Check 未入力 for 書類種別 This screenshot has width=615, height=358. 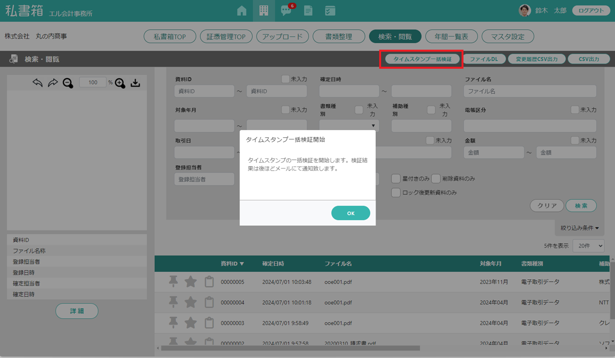point(359,110)
